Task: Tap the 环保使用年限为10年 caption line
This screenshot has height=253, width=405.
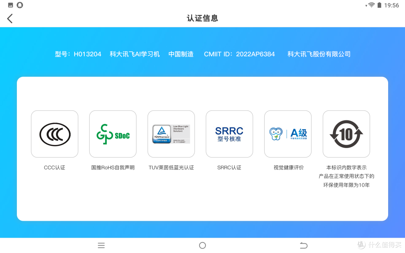Action: tap(346, 185)
